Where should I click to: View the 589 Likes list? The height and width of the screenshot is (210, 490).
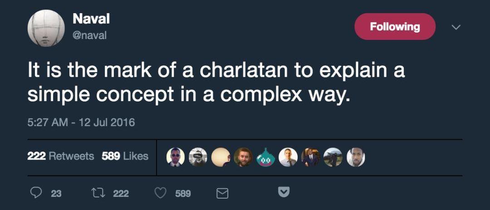coord(125,156)
